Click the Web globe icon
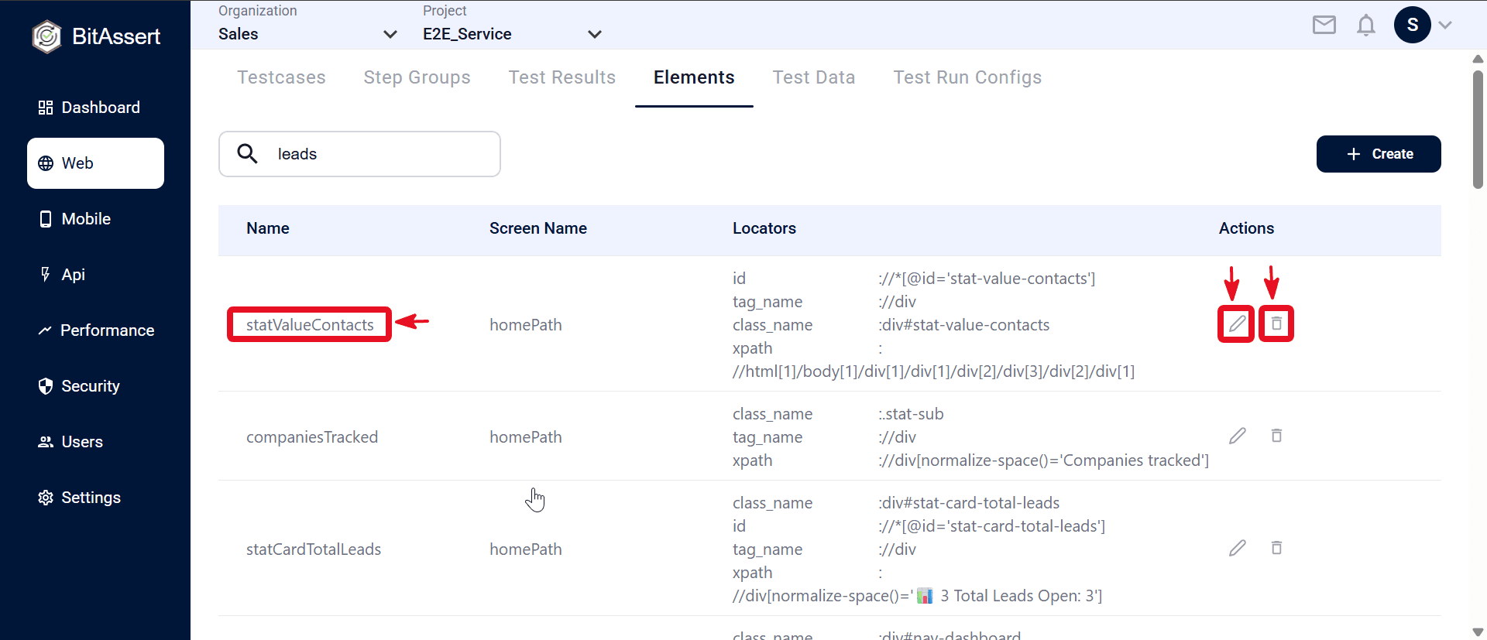Viewport: 1487px width, 640px height. (46, 163)
